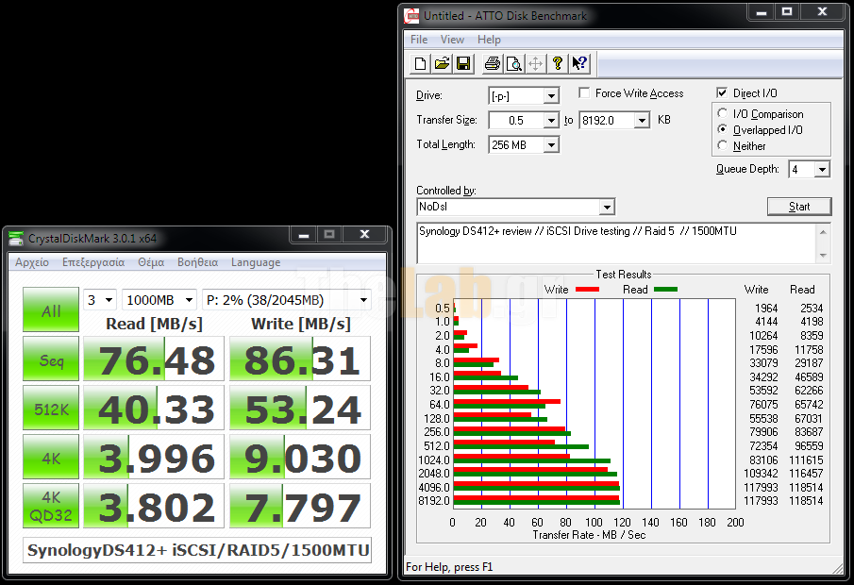The width and height of the screenshot is (854, 585).
Task: Click the ATTO read result 111615
Action: [806, 460]
